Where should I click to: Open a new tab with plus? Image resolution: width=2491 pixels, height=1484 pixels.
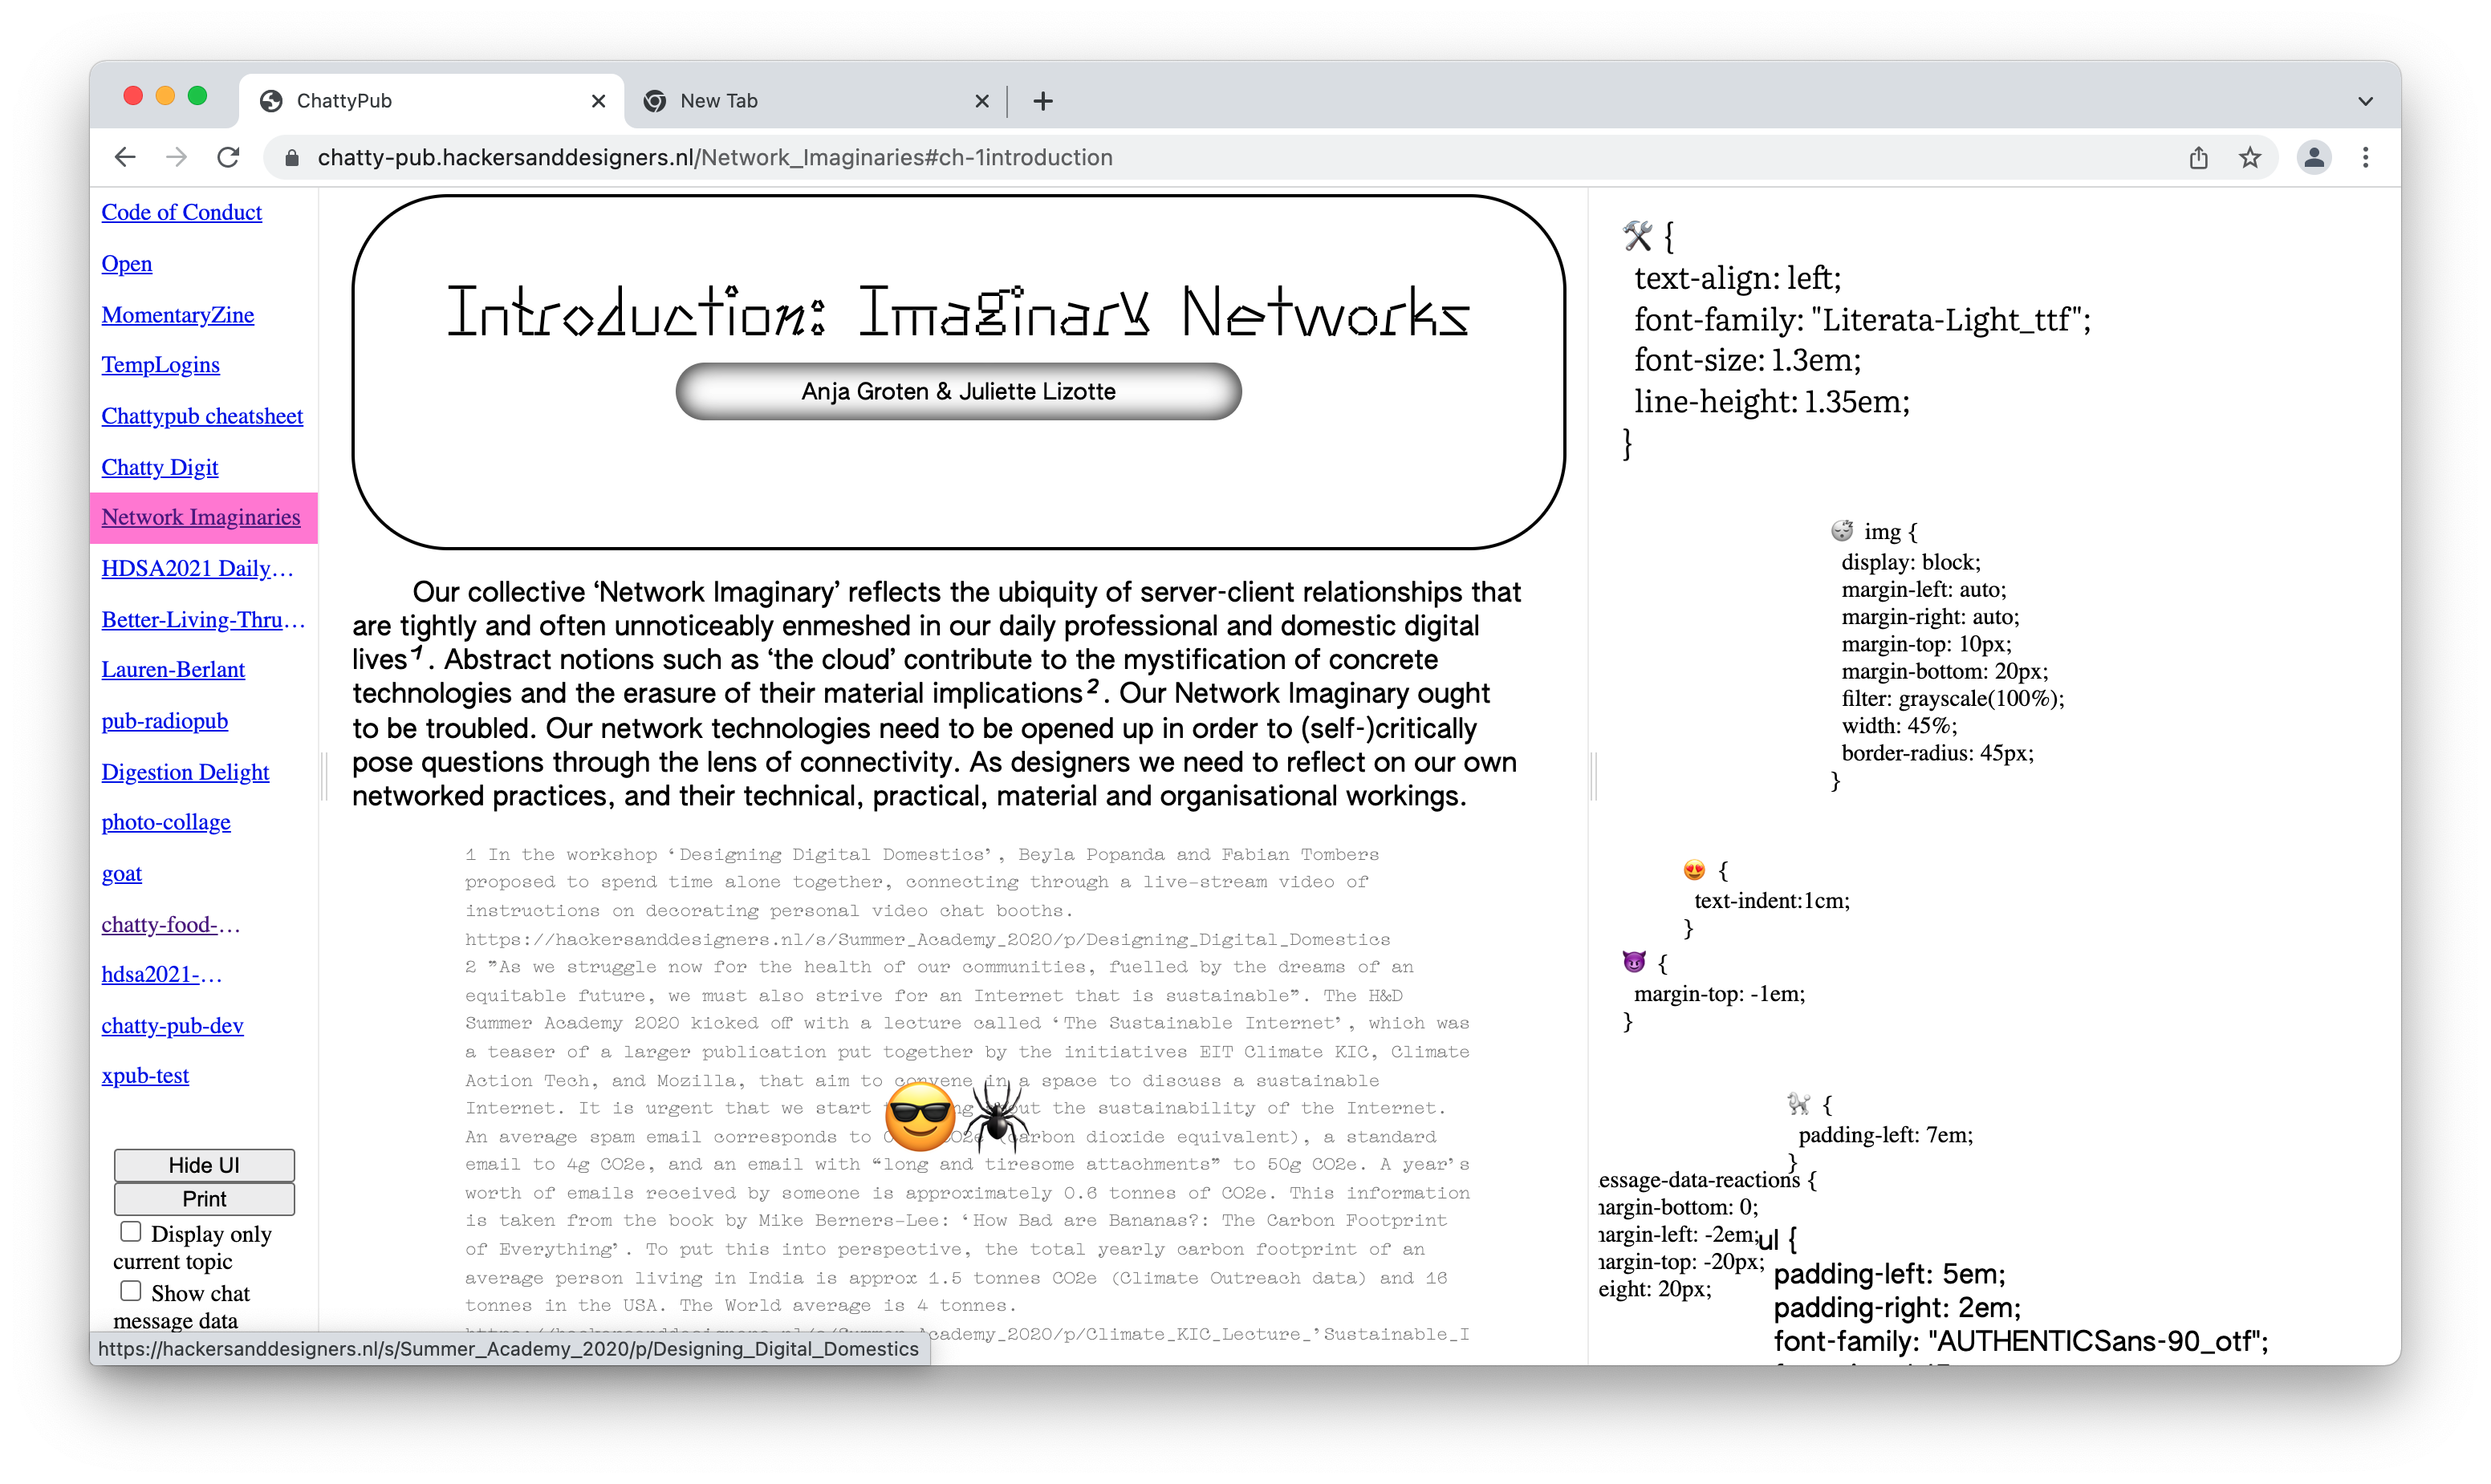tap(1042, 101)
